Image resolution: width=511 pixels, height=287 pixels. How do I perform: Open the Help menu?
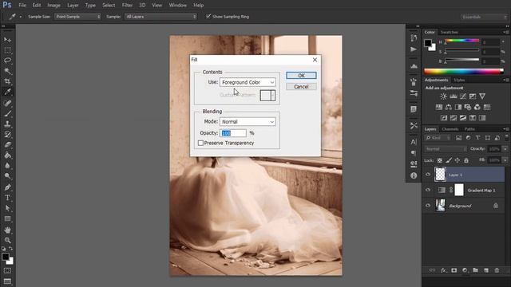tap(199, 6)
